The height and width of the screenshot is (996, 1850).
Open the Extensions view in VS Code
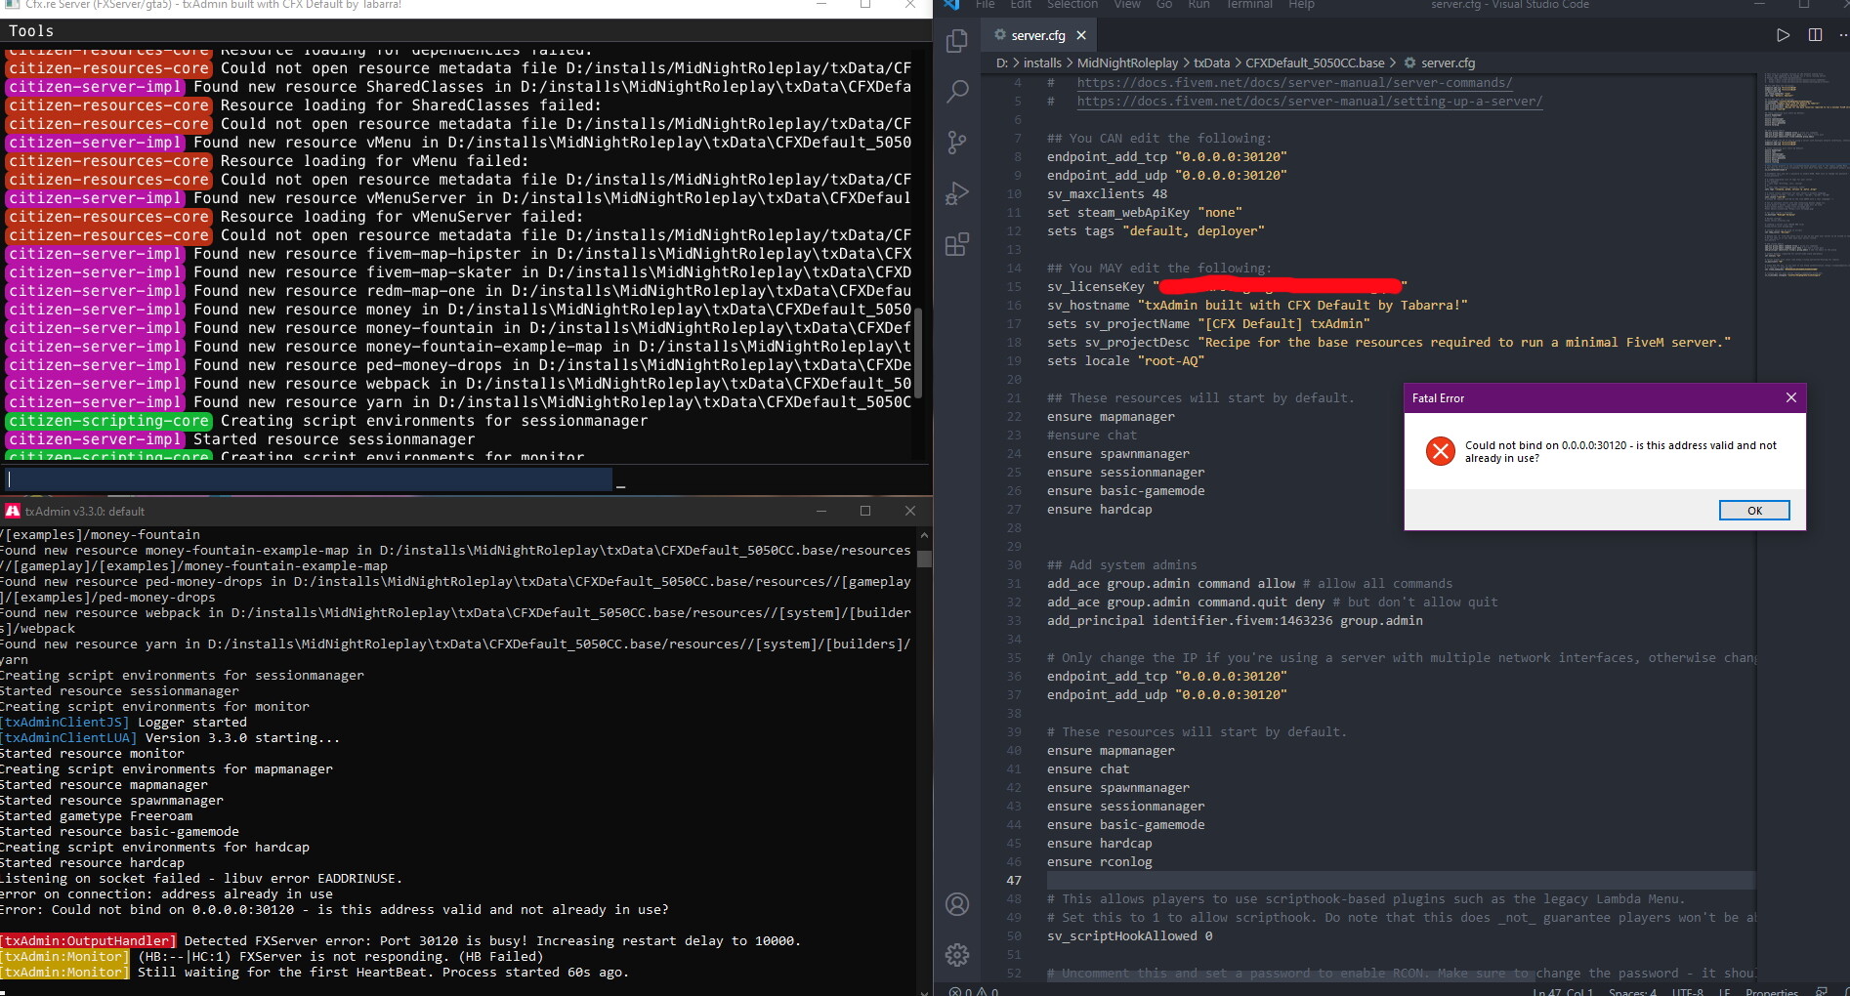pyautogui.click(x=957, y=244)
